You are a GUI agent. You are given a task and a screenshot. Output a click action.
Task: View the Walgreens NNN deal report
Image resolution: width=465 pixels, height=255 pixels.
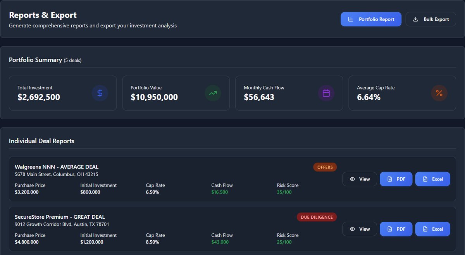pos(360,179)
